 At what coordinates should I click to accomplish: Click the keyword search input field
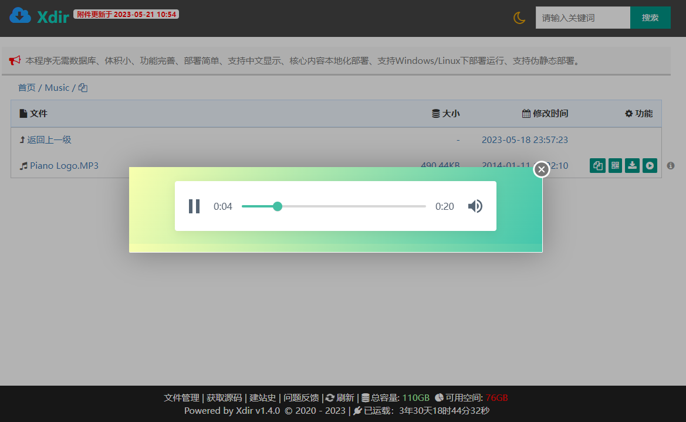(x=583, y=18)
